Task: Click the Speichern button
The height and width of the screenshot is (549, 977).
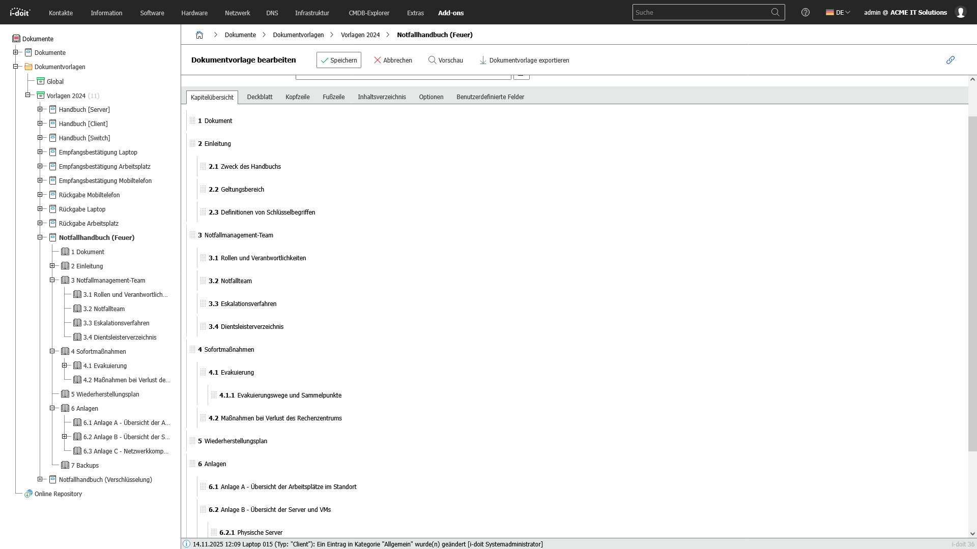Action: [338, 60]
